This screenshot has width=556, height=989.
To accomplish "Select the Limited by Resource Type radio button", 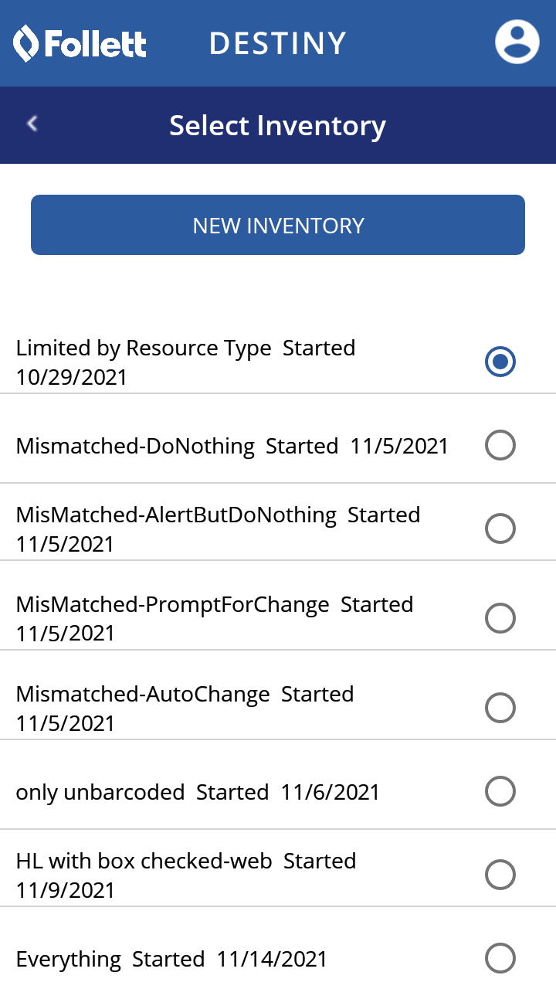I will [500, 362].
